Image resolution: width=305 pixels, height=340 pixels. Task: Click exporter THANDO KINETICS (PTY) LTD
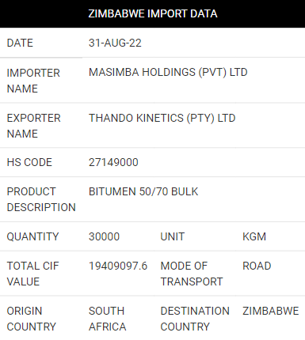point(162,118)
